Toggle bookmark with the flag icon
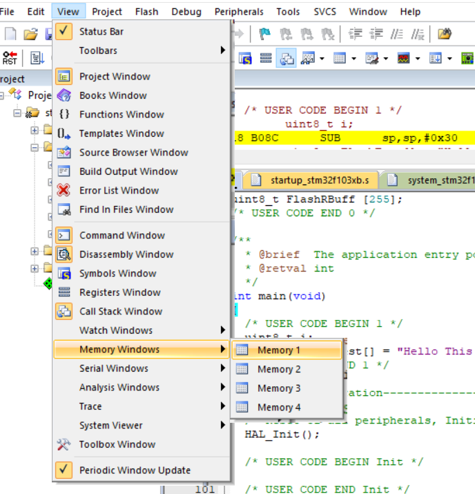Screen dimensions: 475x494 [264, 34]
